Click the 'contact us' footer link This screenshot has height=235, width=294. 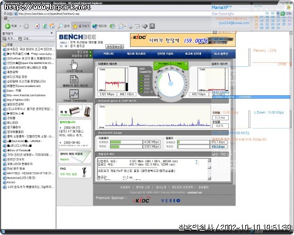[x=195, y=193]
